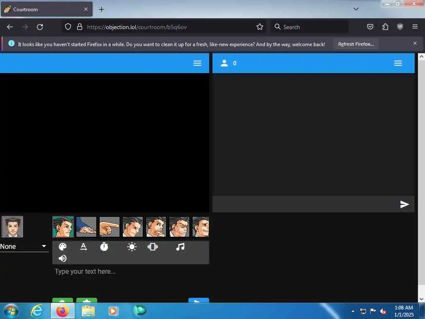Open the Action Center flag icon
The image size is (425, 319).
pos(373,311)
